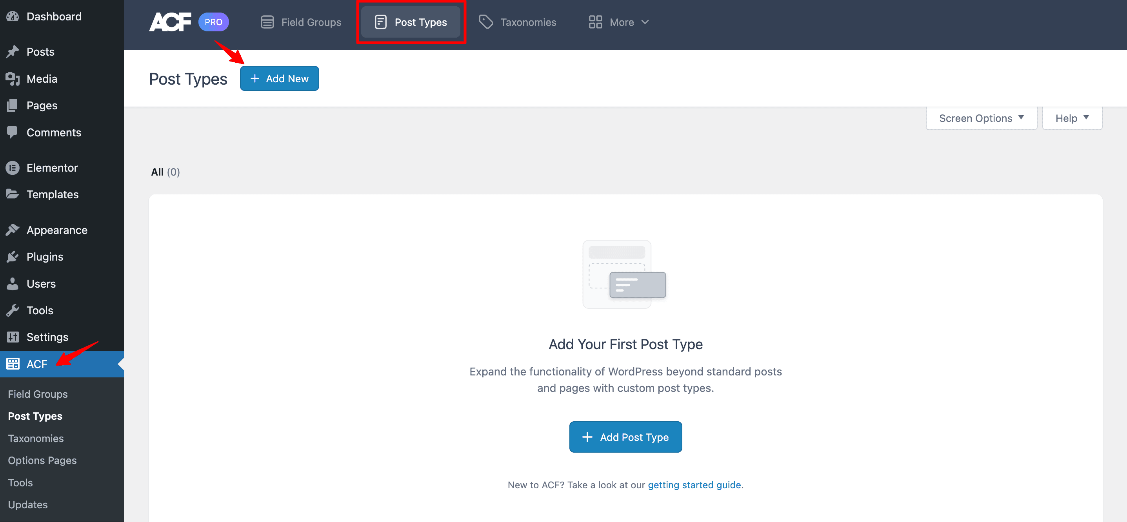Open the Appearance menu item

[62, 230]
